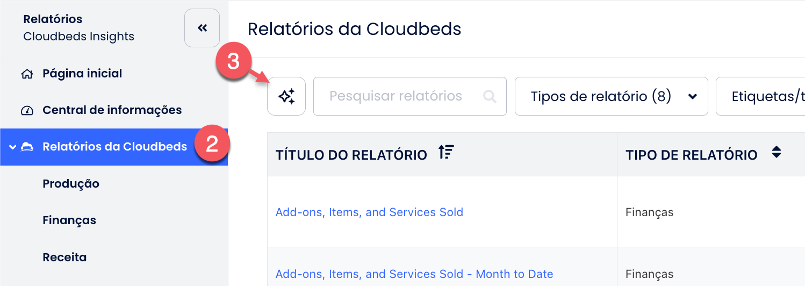
Task: Click the gauge icon beside Central de informações
Action: click(27, 111)
